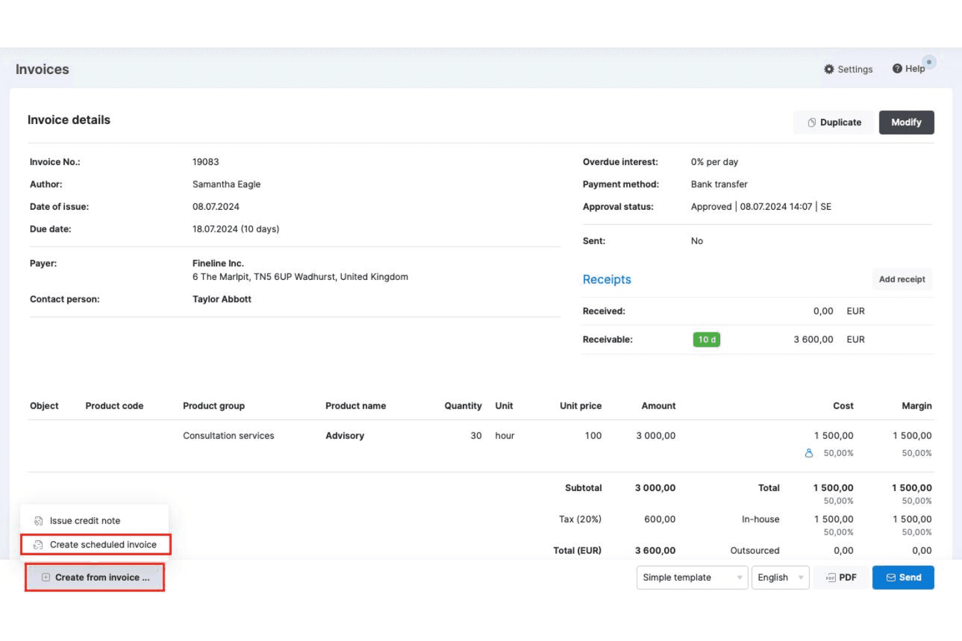Click the Unit price column header

tap(580, 406)
